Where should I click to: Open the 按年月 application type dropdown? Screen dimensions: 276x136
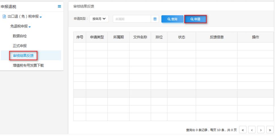100,19
